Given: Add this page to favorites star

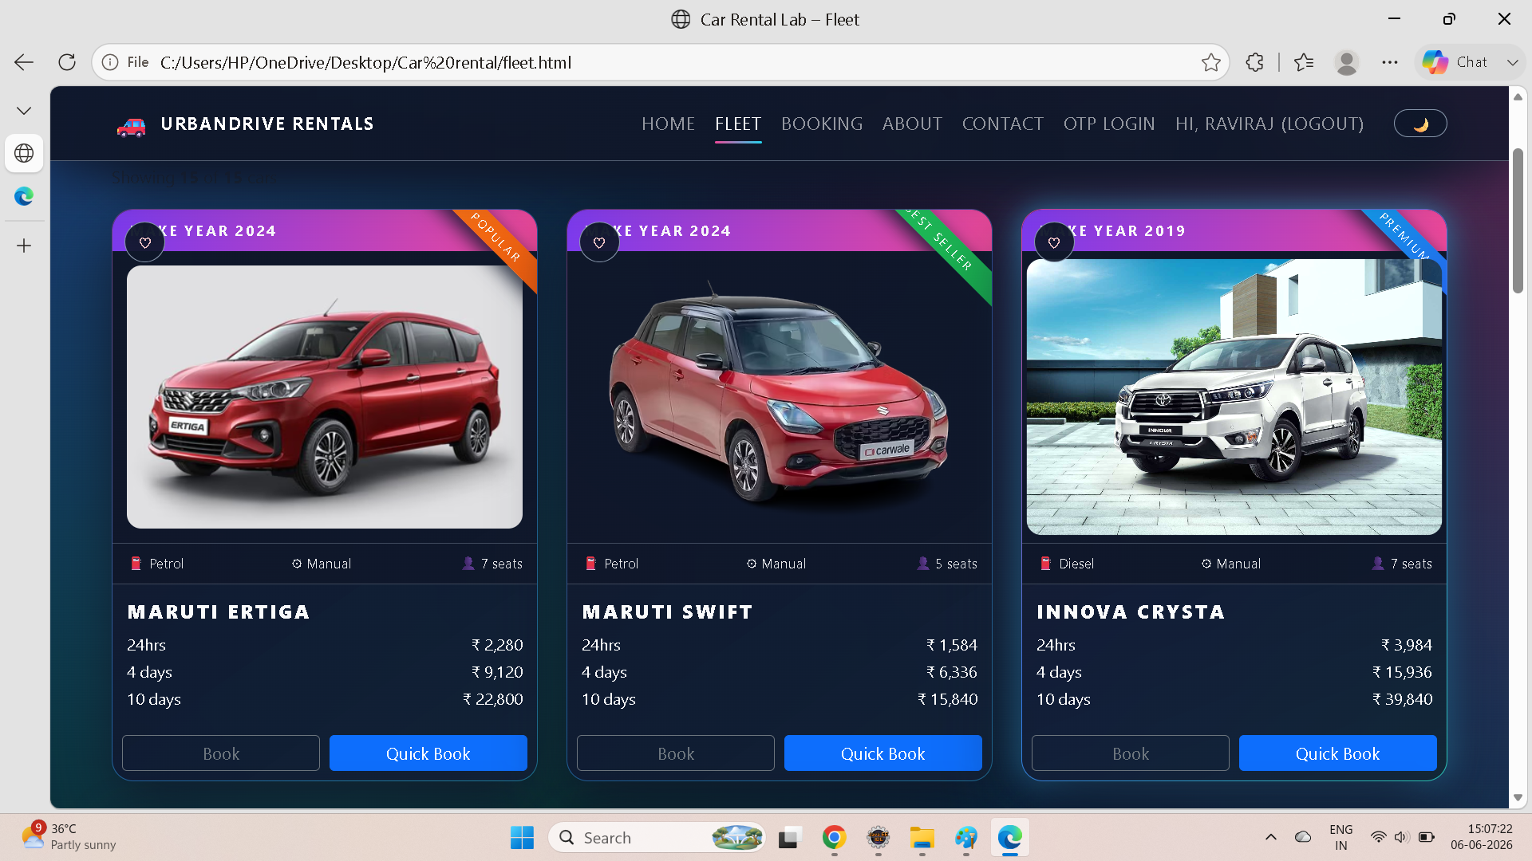Looking at the screenshot, I should [1210, 62].
